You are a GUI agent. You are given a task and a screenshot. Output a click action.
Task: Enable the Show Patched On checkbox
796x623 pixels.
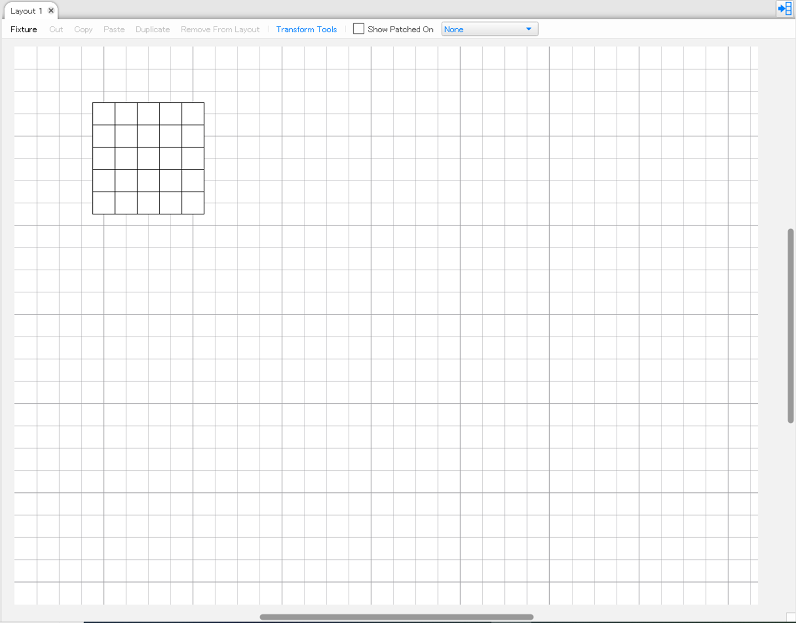[x=359, y=29]
